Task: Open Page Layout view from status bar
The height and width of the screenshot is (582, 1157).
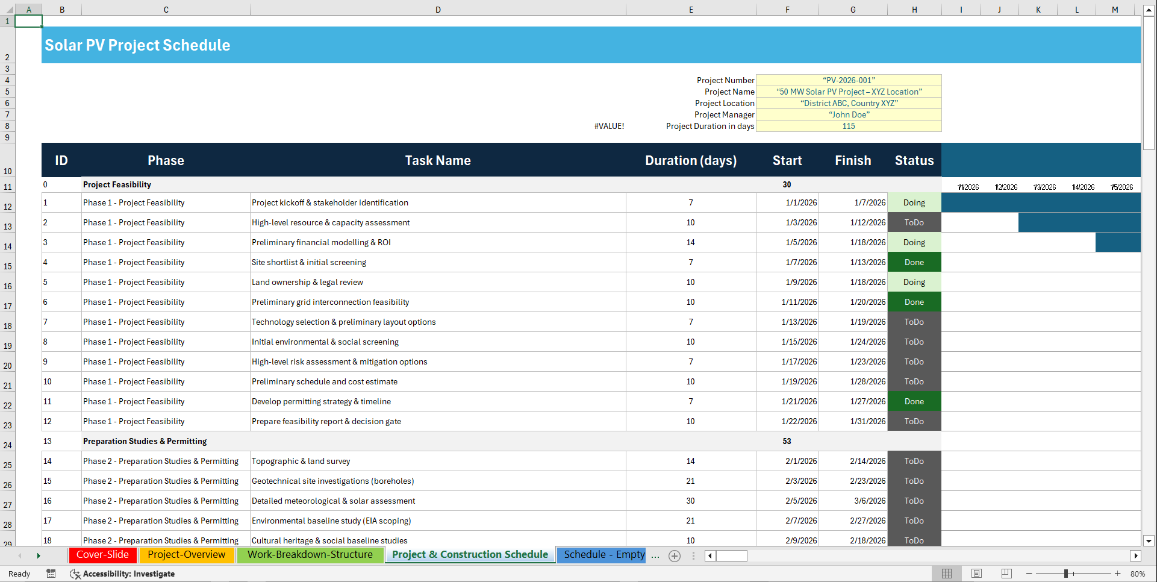Action: (x=976, y=573)
